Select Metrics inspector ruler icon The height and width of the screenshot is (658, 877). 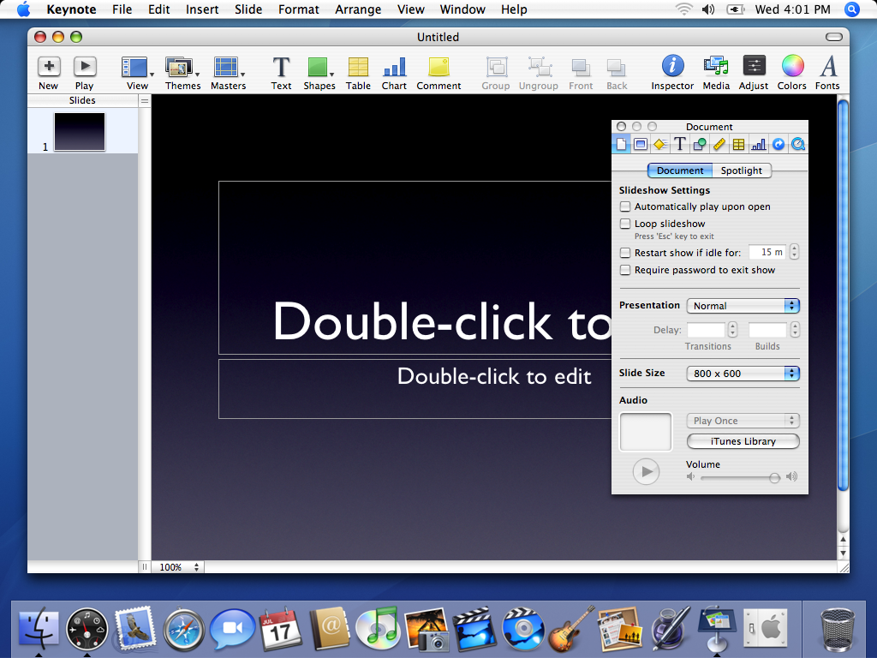719,144
